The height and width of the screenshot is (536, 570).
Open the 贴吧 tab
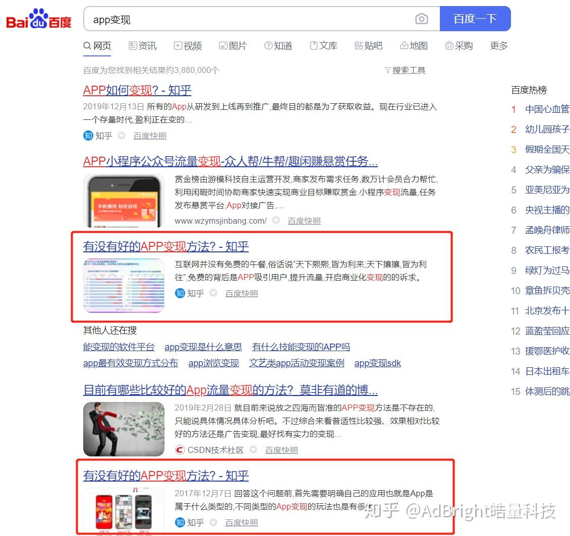point(368,46)
